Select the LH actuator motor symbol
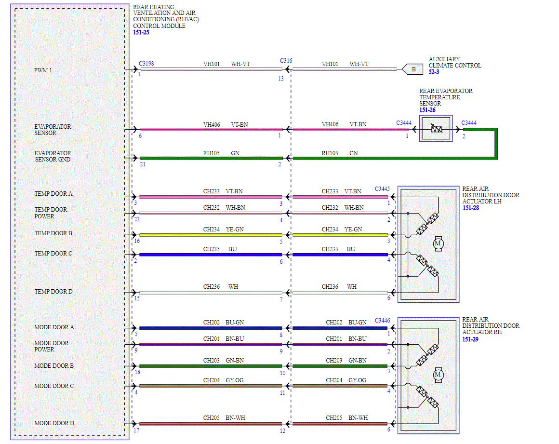Screen dimensions: 559x444 coord(438,243)
